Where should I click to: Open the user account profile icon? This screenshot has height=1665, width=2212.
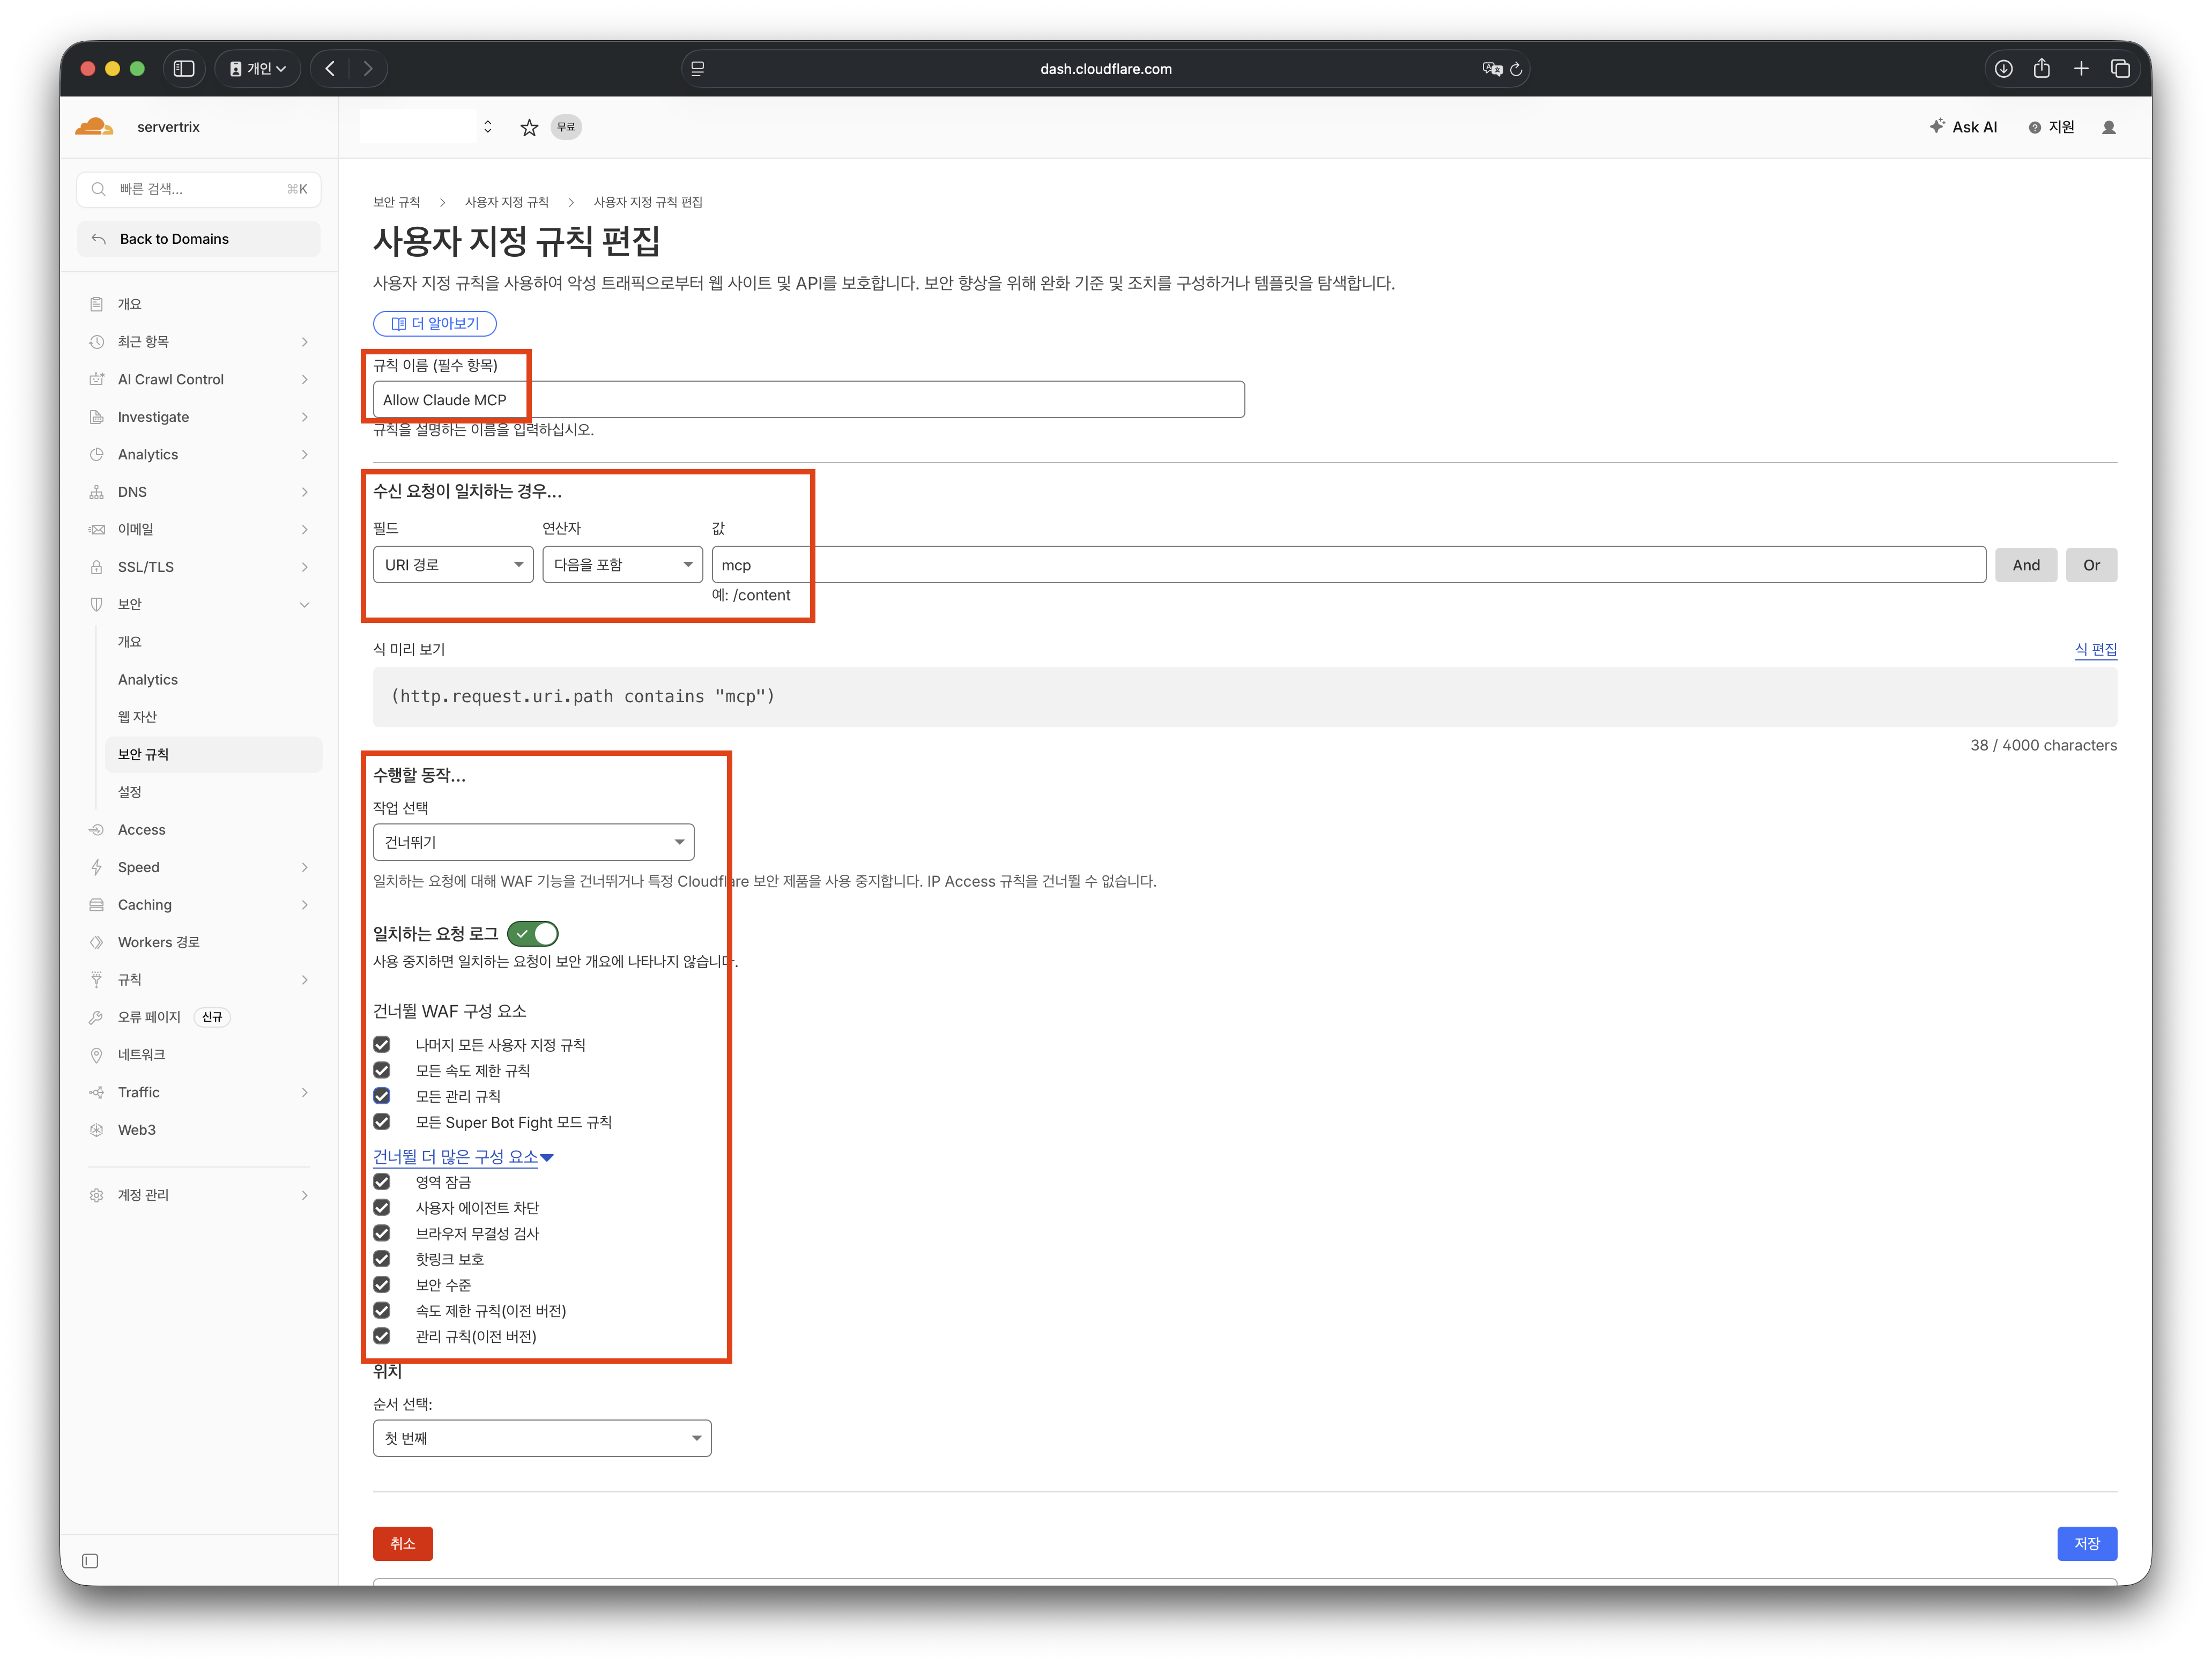[2109, 127]
